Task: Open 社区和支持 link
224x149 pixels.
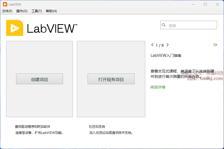Action: point(97,126)
